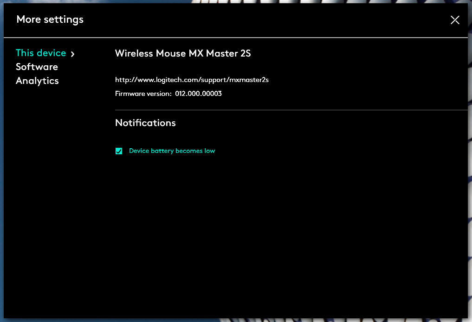Select the This device section
472x322 pixels.
41,53
